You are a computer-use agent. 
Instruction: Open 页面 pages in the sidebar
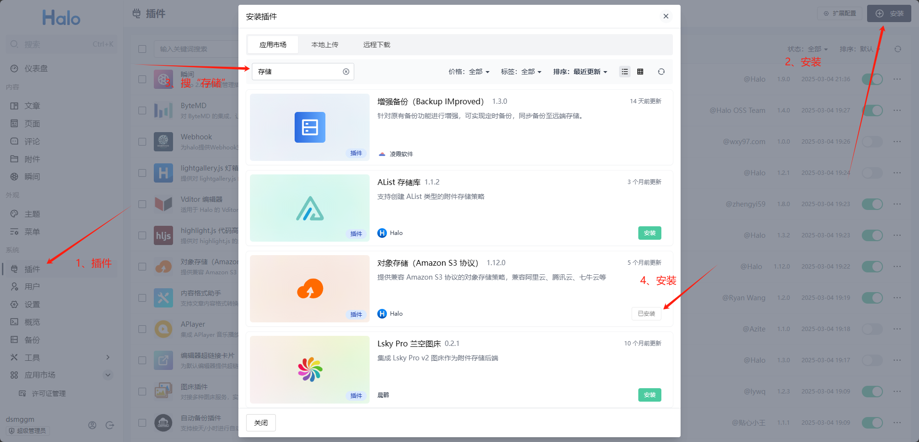pos(61,123)
